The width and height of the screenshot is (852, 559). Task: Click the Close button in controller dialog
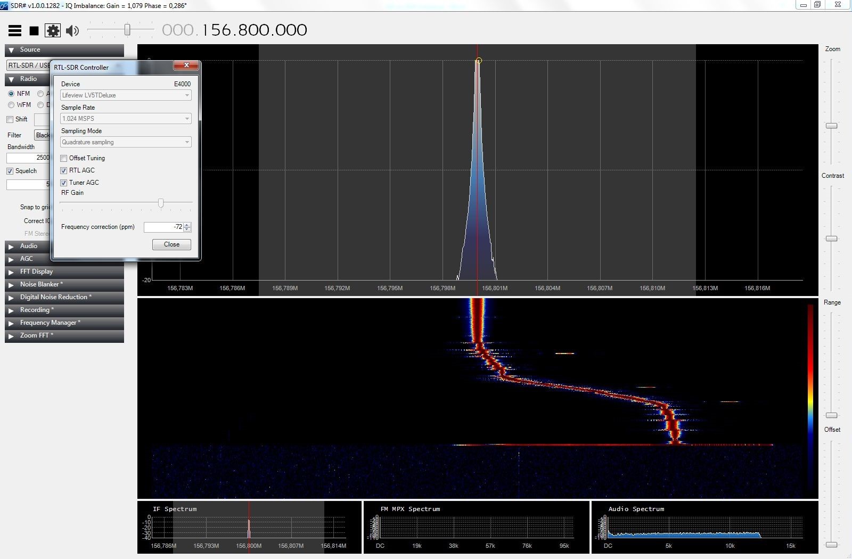tap(171, 244)
